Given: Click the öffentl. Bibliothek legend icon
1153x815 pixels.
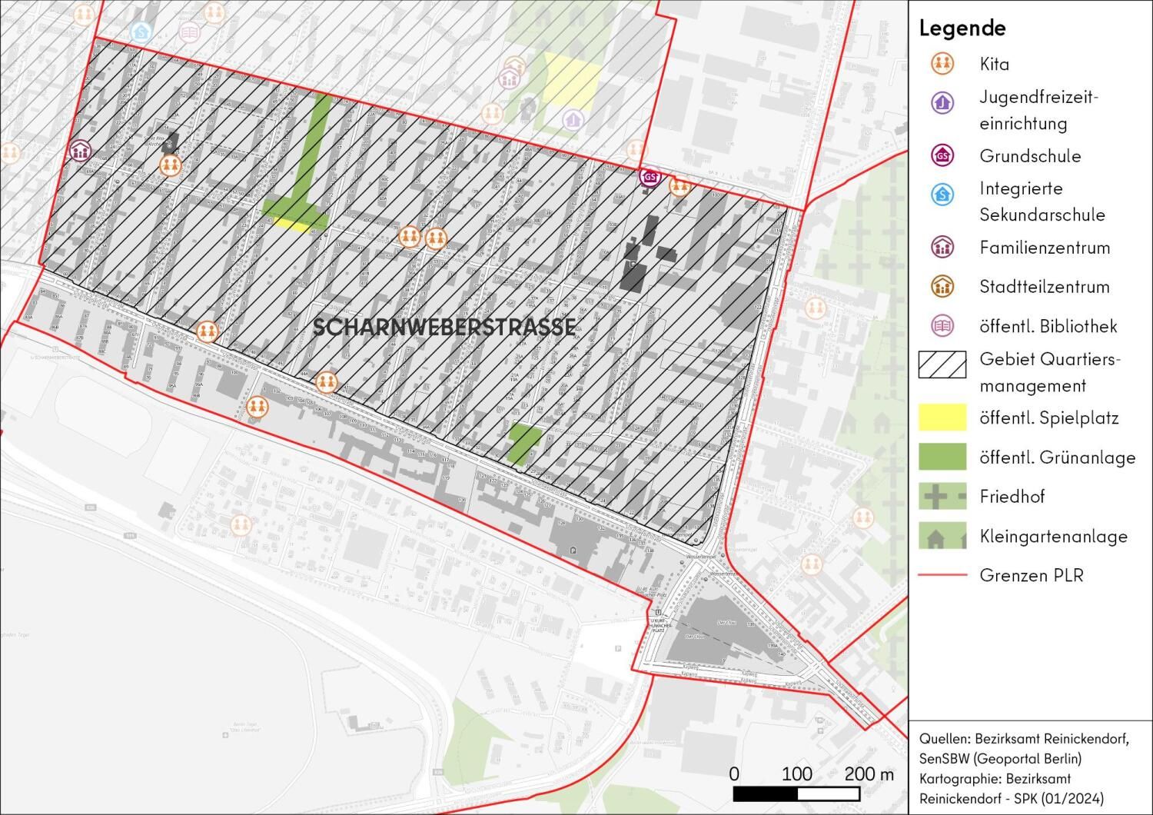Looking at the screenshot, I should 942,326.
